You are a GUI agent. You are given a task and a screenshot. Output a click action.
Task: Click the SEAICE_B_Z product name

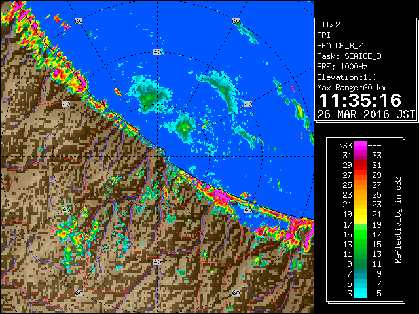(x=340, y=46)
